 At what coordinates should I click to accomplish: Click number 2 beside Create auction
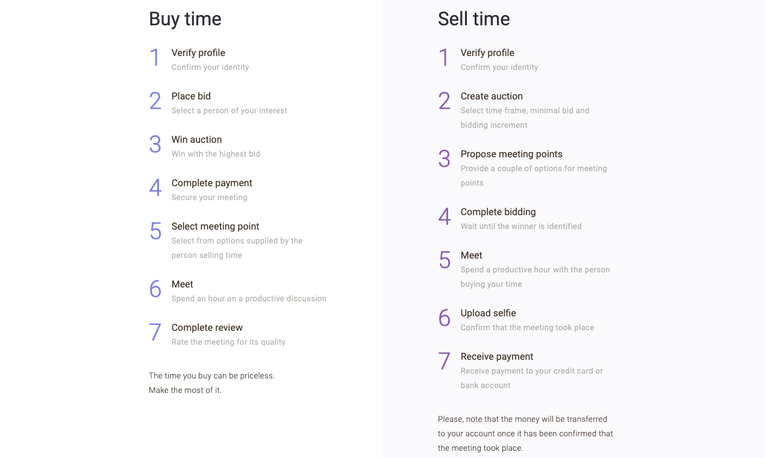point(444,101)
